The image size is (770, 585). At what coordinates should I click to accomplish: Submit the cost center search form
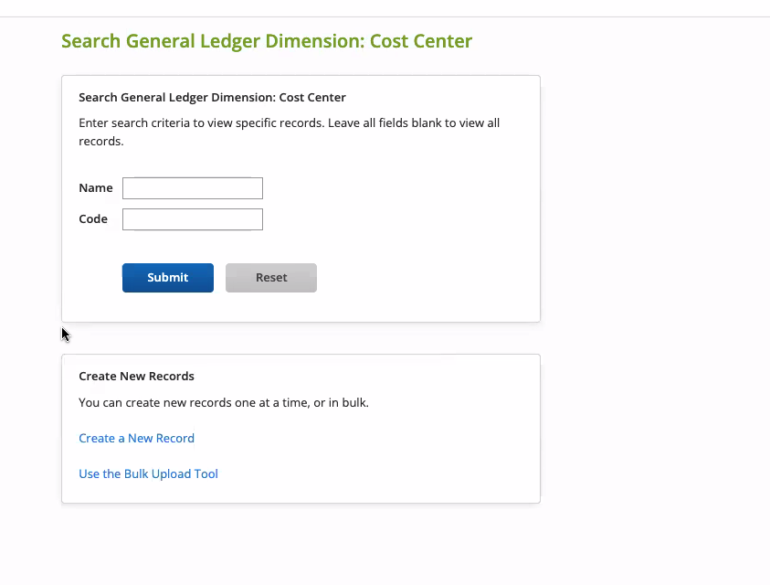[168, 278]
